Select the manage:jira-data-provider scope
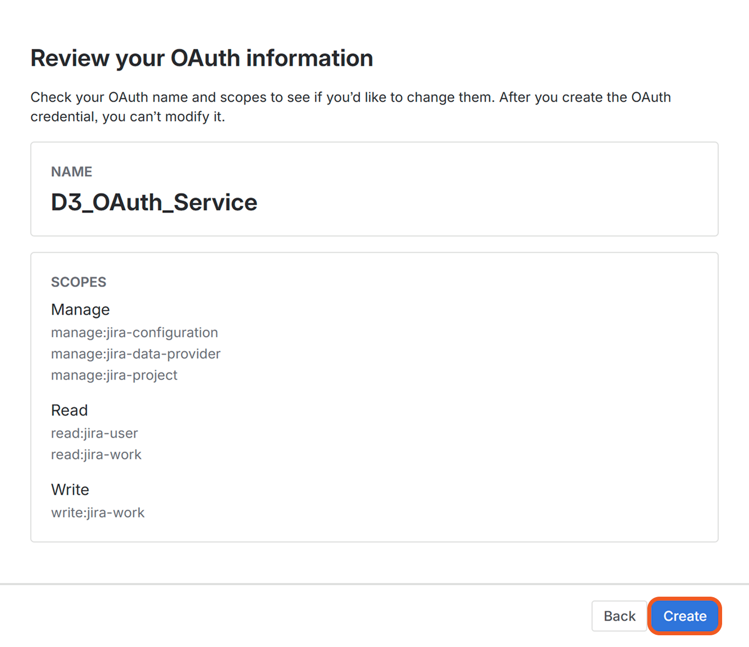The height and width of the screenshot is (647, 749). tap(135, 354)
